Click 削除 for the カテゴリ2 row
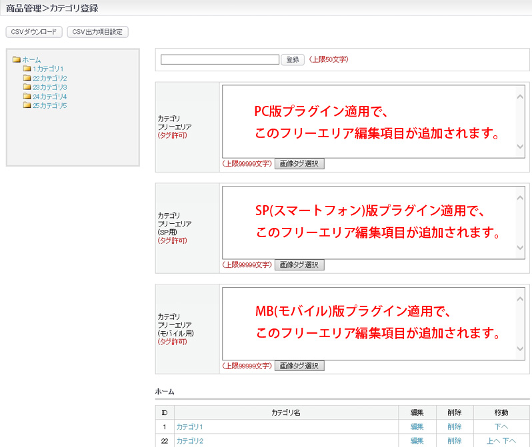Screen dimensions: 532x447 tap(455, 441)
